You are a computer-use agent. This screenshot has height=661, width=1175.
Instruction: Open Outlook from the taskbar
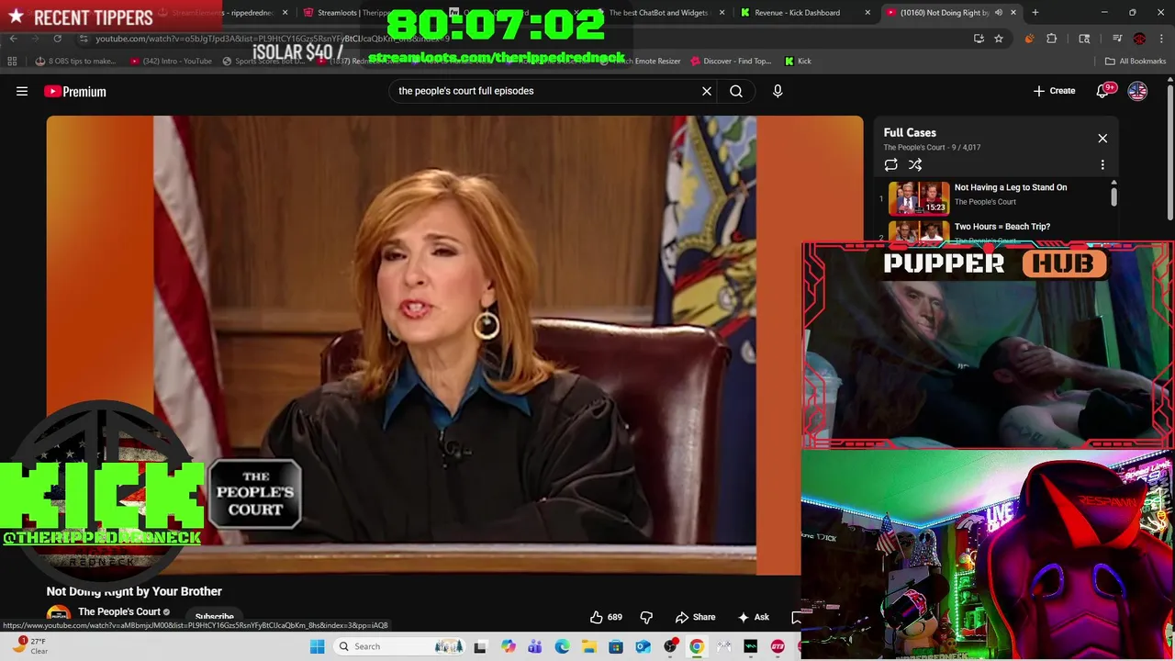(643, 646)
